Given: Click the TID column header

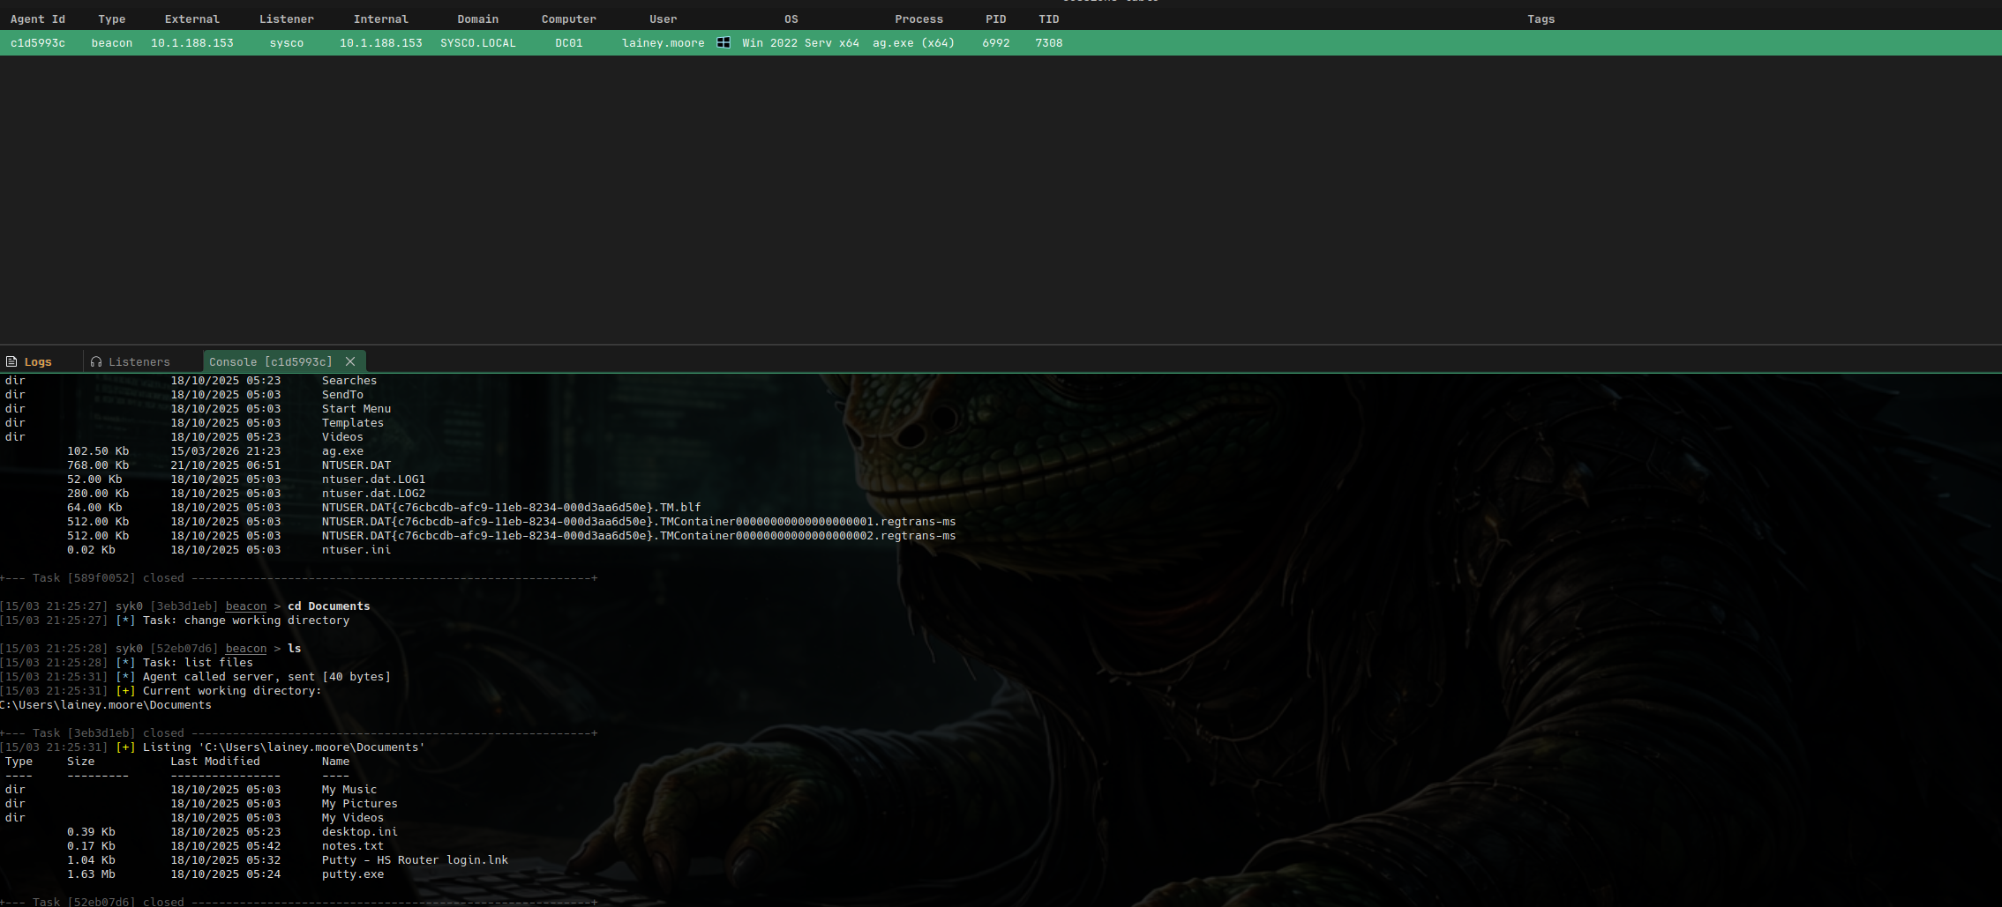Looking at the screenshot, I should tap(1049, 19).
